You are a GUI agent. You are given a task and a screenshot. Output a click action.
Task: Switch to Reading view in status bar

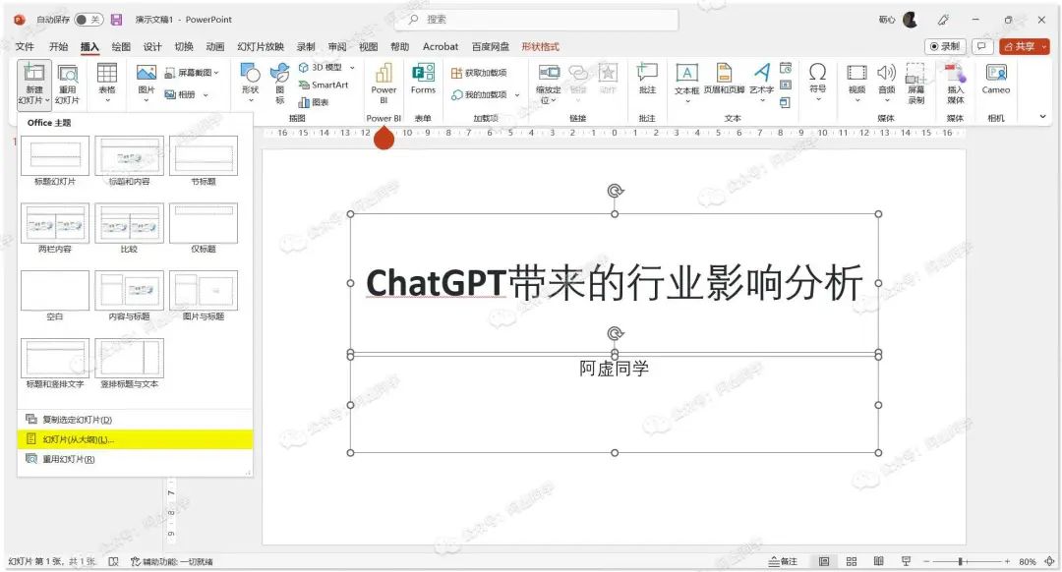[x=878, y=561]
